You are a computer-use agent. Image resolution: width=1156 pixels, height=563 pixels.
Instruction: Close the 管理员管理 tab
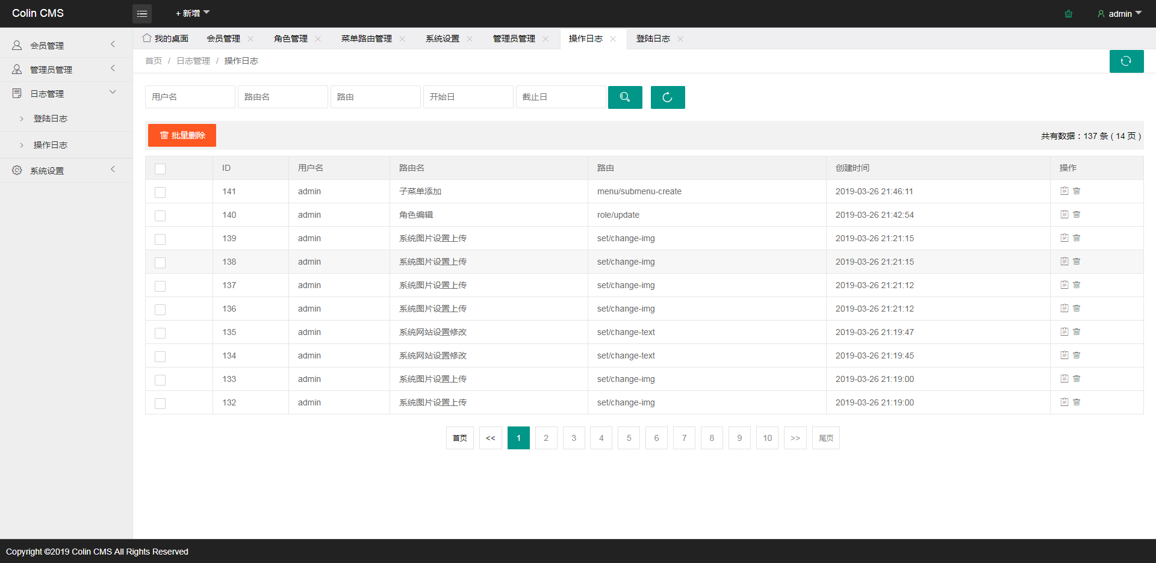(x=545, y=39)
